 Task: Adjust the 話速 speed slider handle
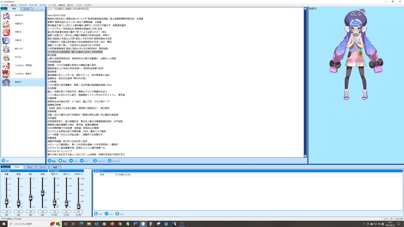pos(19,203)
